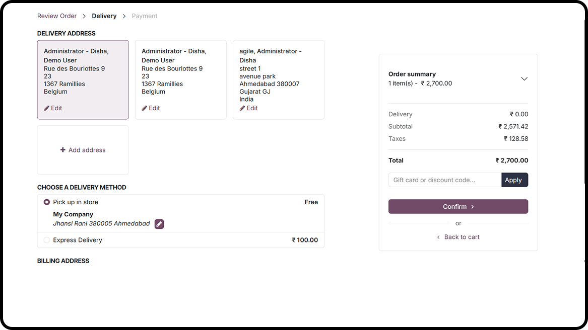
Task: Click the left chevron beside Back to cart
Action: (438, 237)
